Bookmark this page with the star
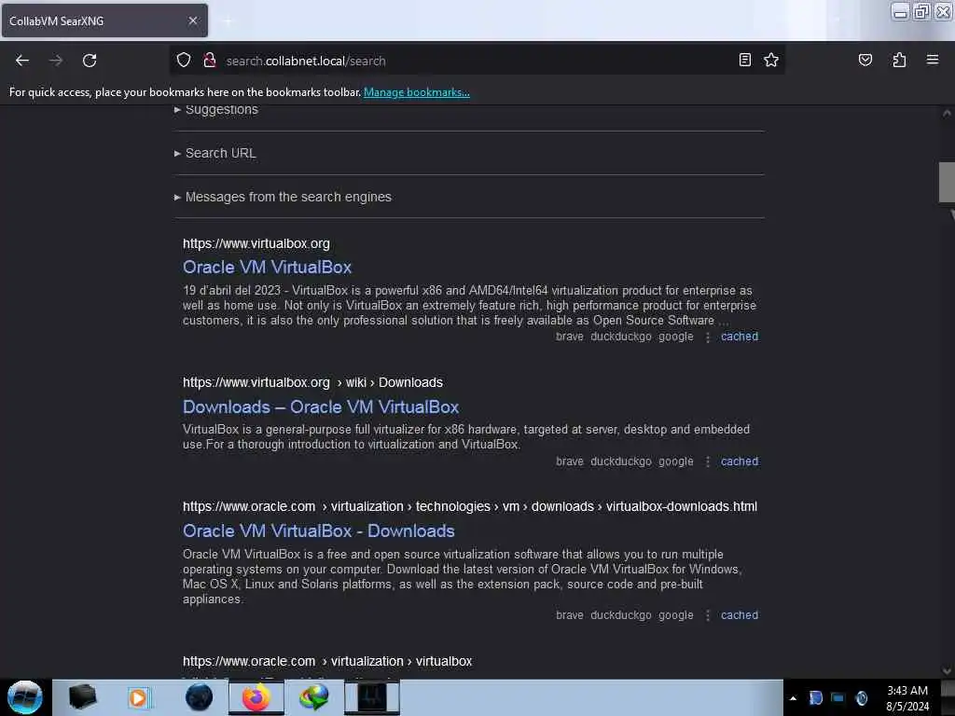The width and height of the screenshot is (955, 716). coord(771,60)
